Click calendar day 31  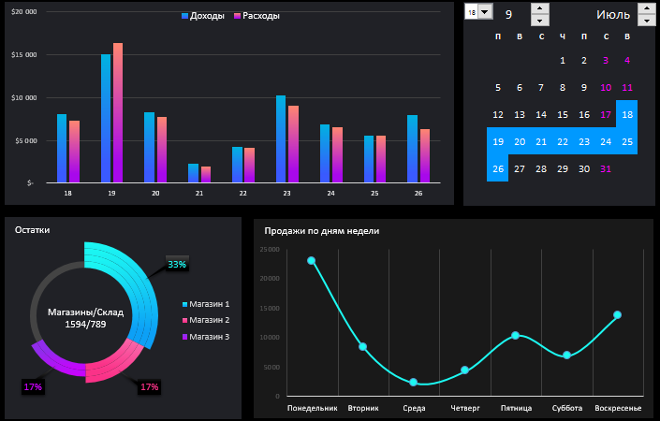tap(606, 168)
